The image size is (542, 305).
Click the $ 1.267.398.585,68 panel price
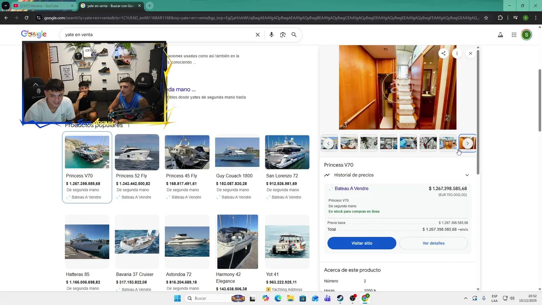click(448, 189)
